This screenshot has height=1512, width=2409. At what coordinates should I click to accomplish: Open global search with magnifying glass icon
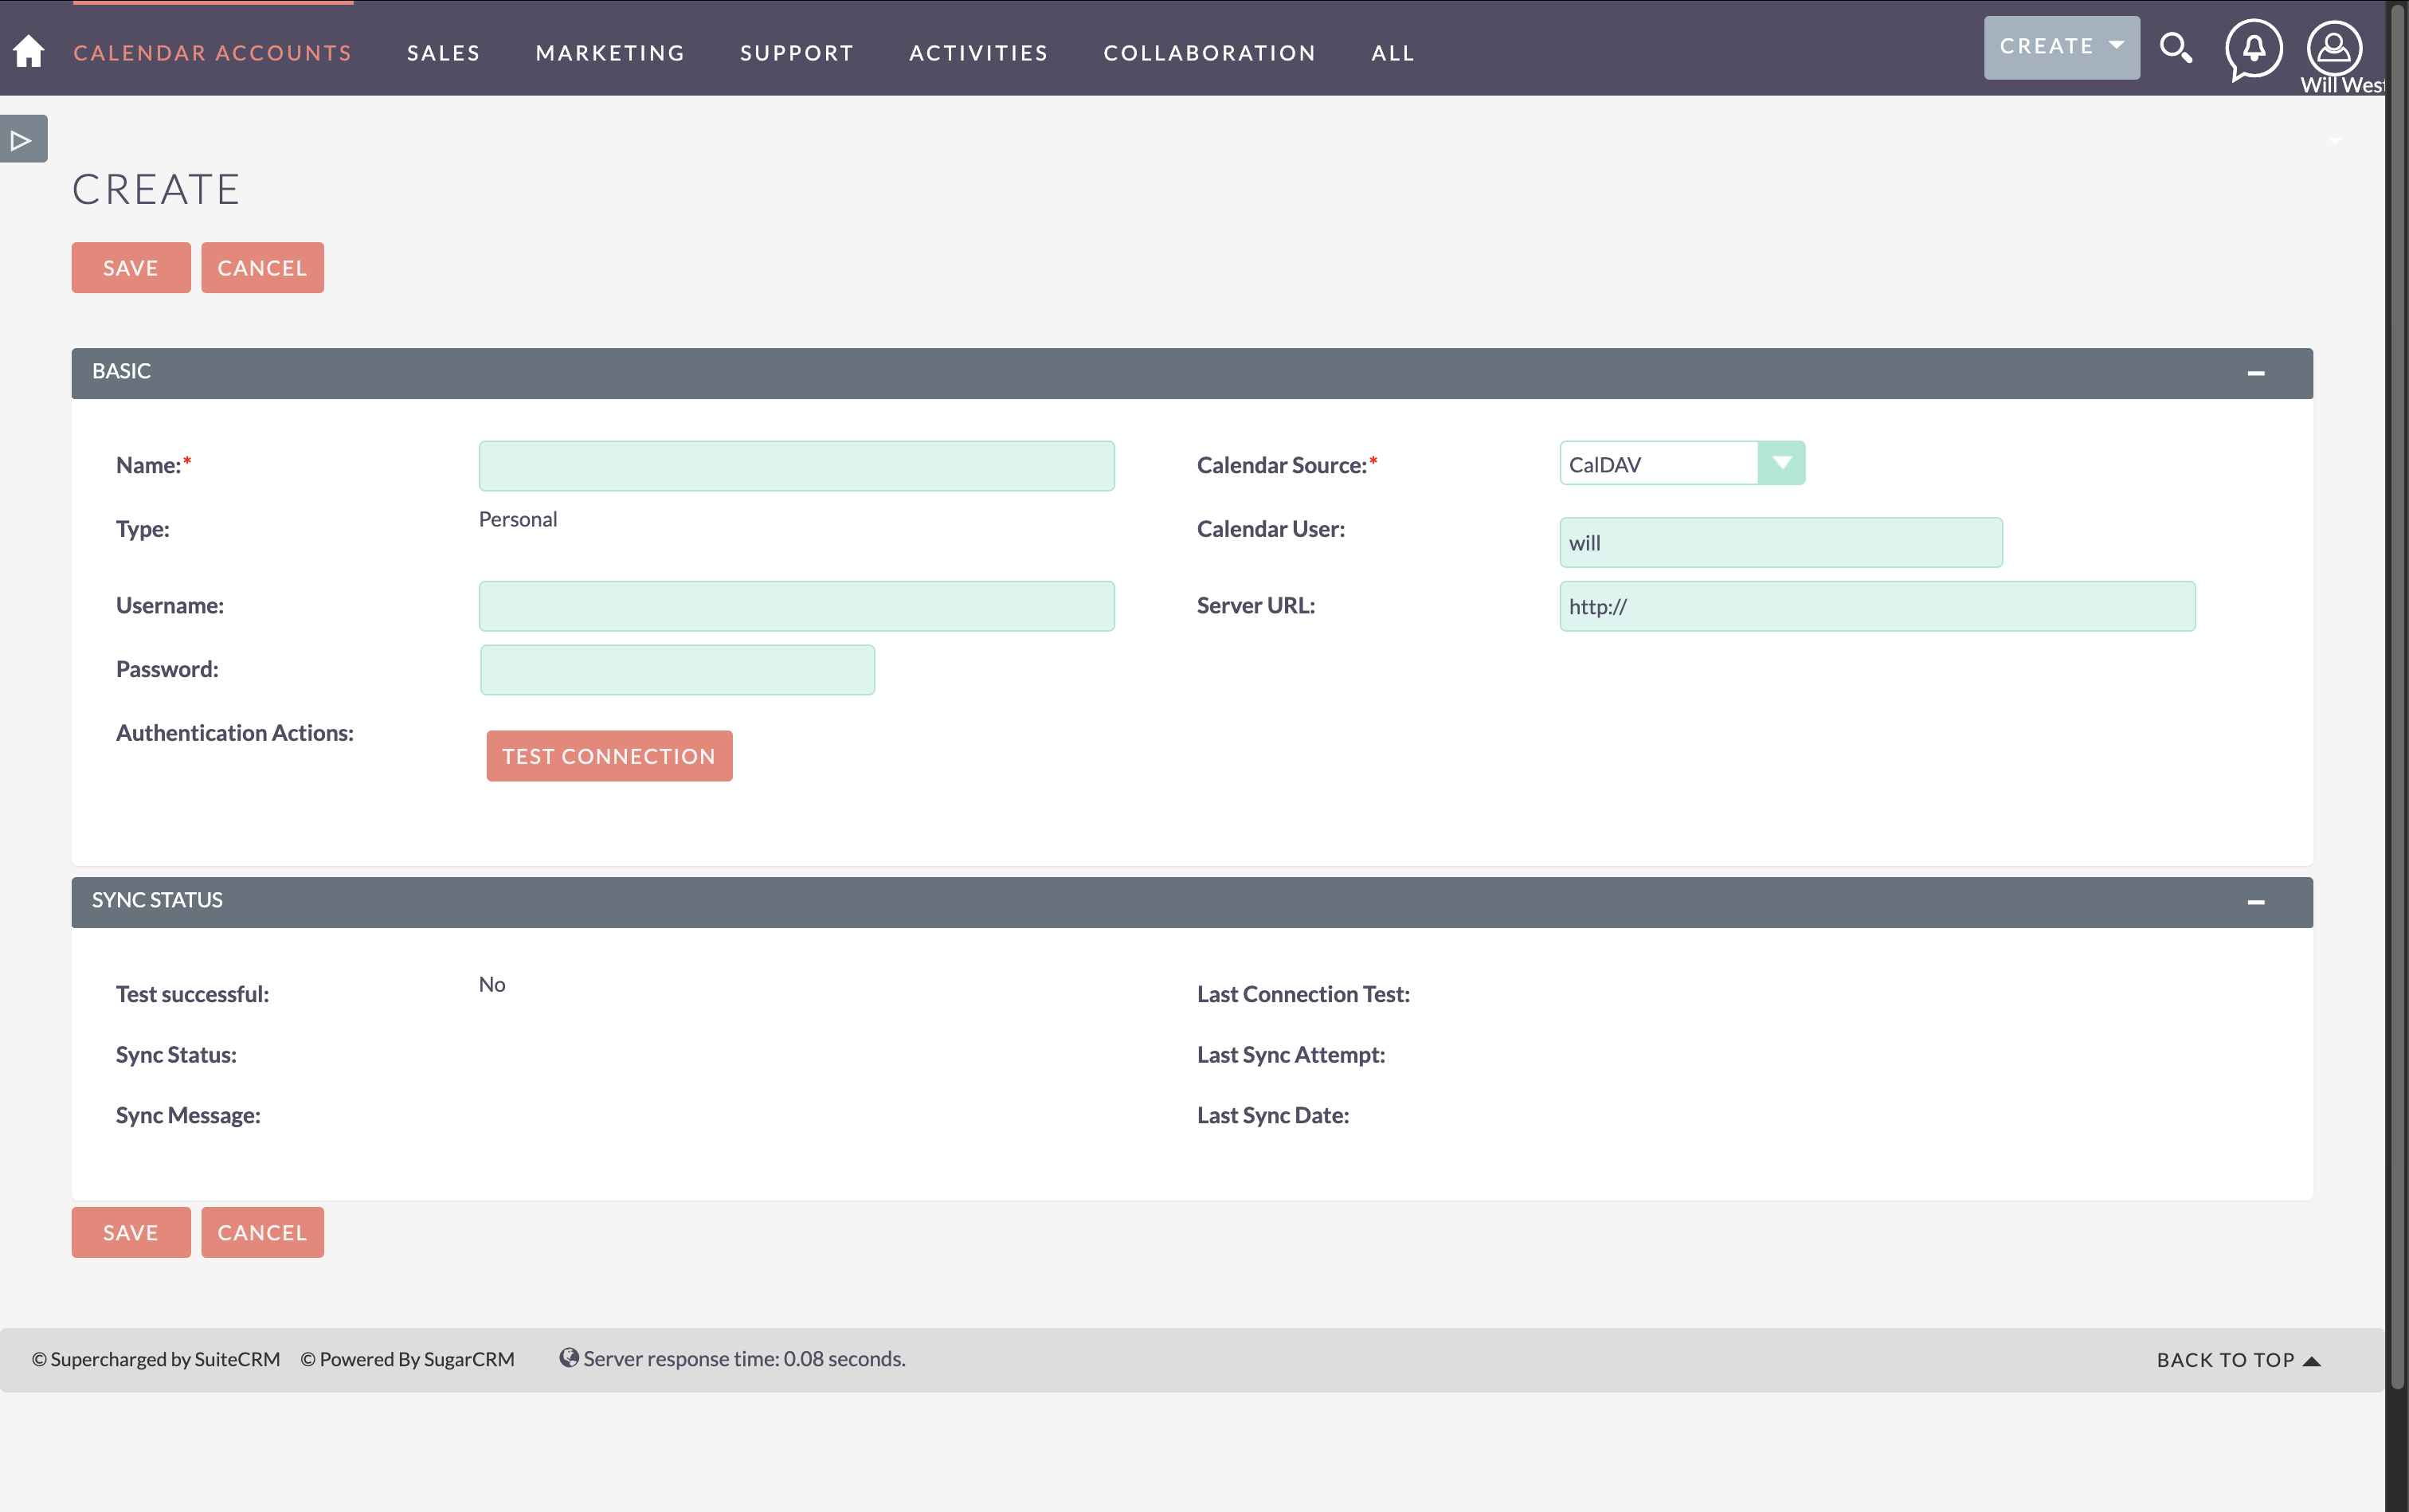2176,47
